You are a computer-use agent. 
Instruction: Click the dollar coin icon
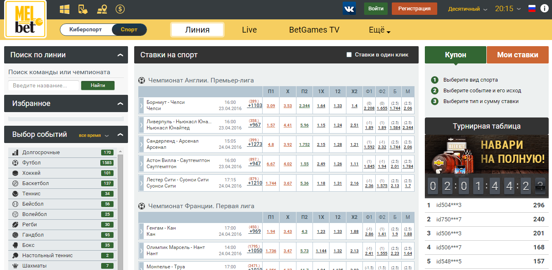120,9
